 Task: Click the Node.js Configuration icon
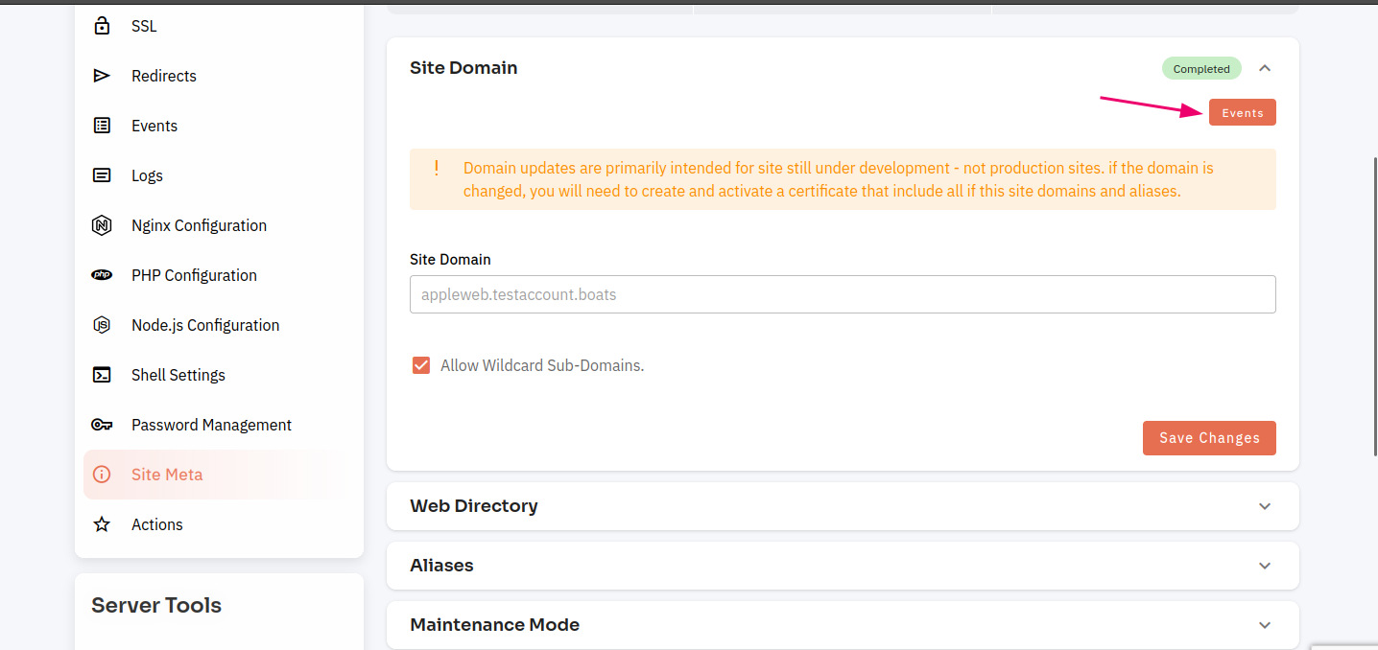[102, 325]
